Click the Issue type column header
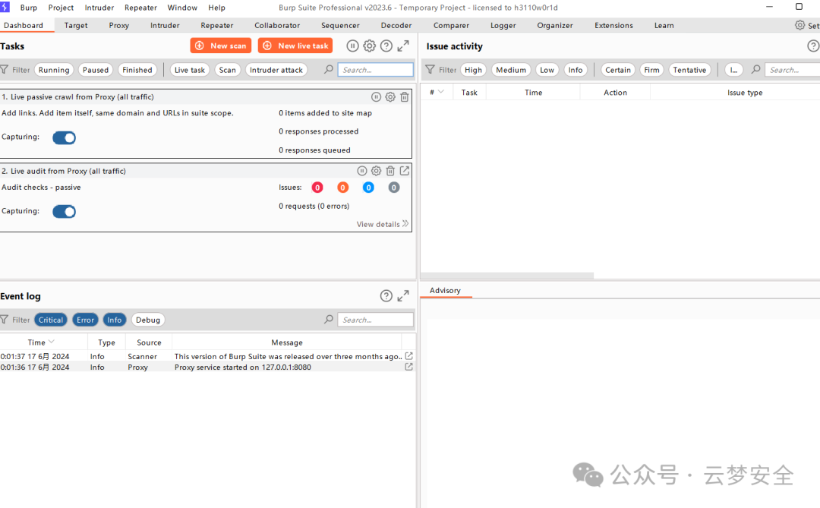Screen dimensions: 820x508 745,92
